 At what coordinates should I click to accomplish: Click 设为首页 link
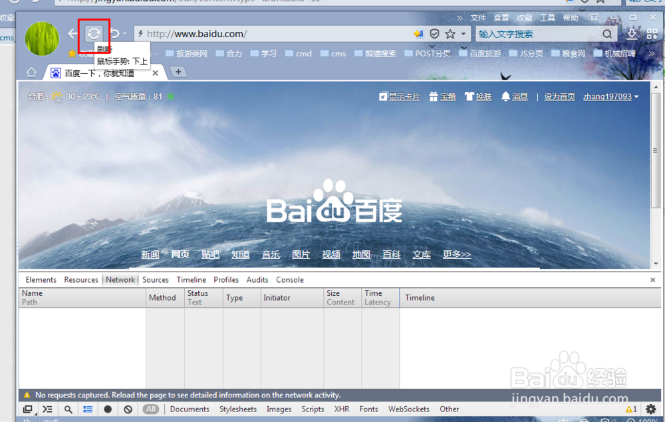[x=559, y=96]
